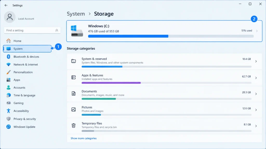
Task: Click the green Documents usage bar
Action: [x=98, y=99]
